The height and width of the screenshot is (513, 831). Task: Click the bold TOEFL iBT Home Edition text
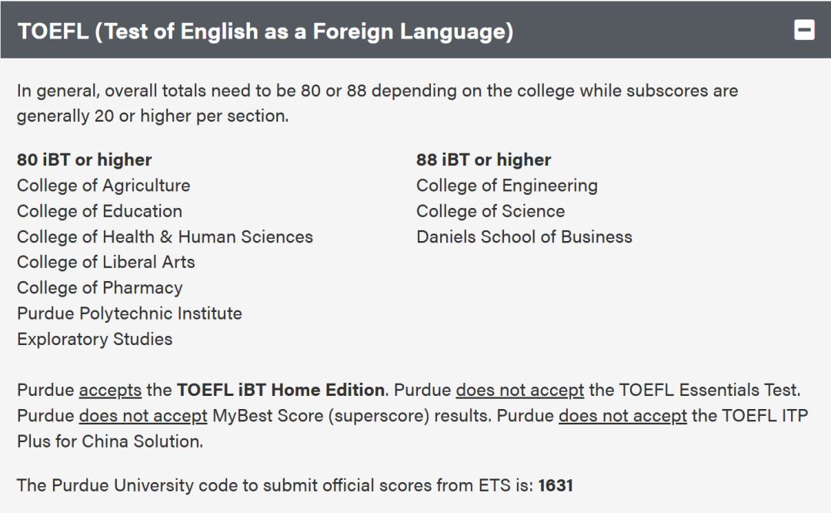point(281,390)
